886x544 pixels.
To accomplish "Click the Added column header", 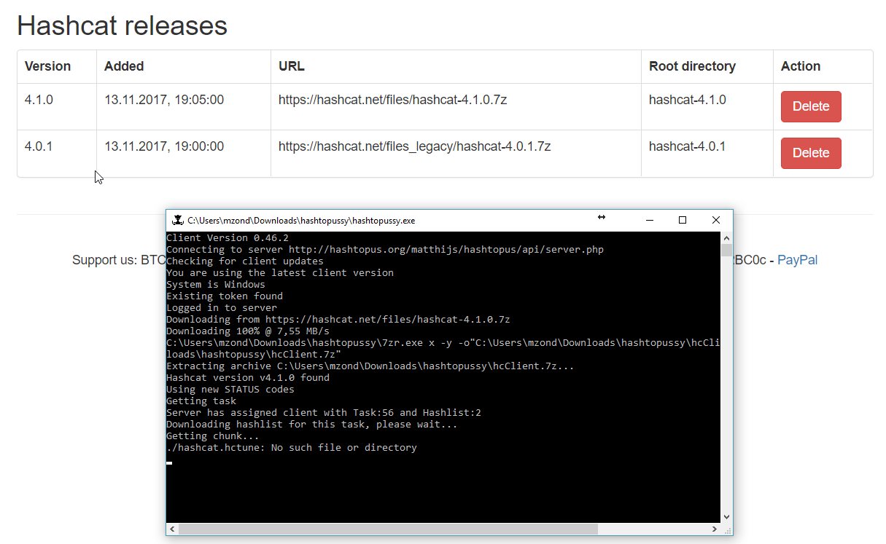I will tap(124, 66).
